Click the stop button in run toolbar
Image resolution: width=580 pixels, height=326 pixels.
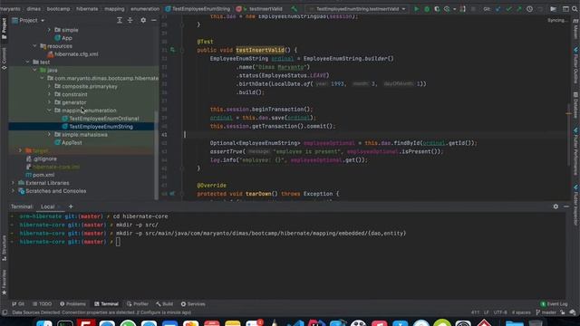[x=473, y=9]
